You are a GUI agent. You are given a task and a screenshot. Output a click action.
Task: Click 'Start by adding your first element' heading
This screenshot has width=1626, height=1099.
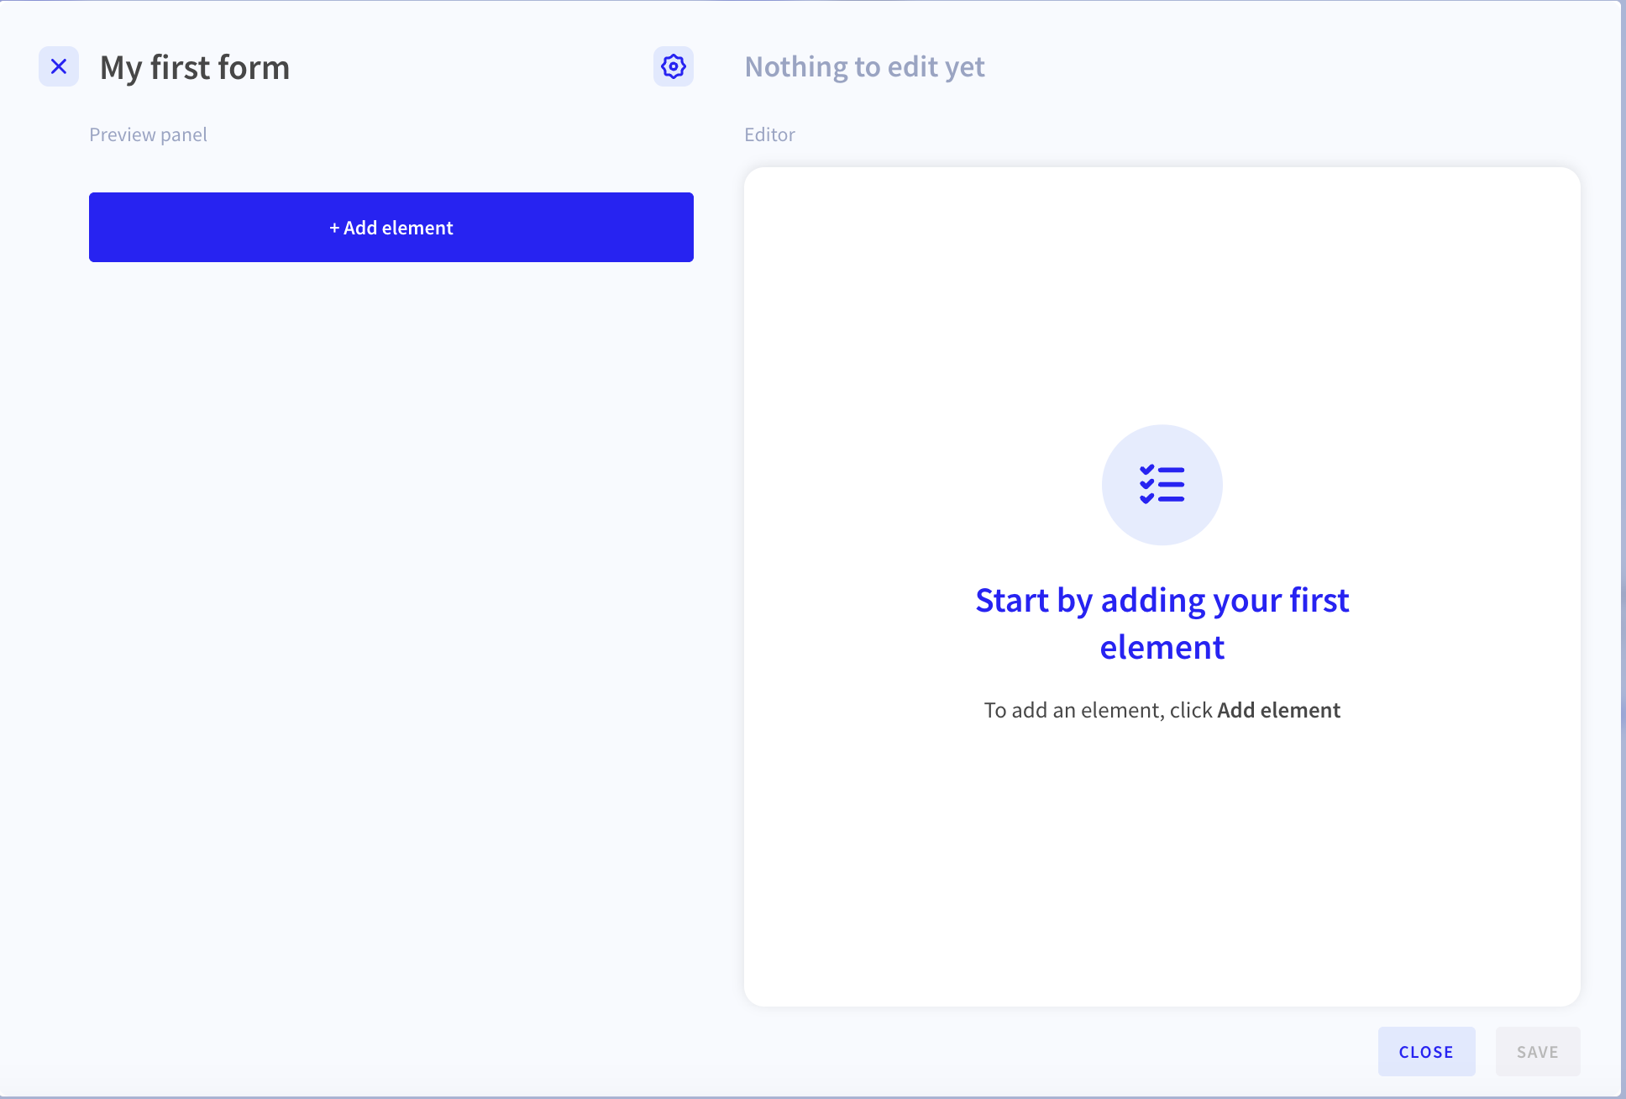click(x=1162, y=623)
